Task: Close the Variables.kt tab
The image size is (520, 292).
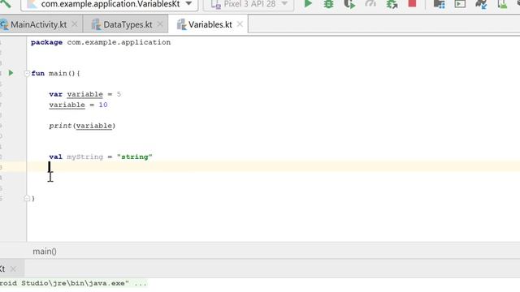Action: click(240, 24)
